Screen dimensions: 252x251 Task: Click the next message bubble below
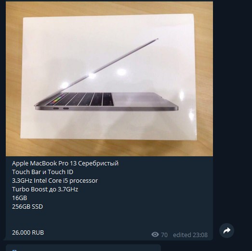(83, 248)
